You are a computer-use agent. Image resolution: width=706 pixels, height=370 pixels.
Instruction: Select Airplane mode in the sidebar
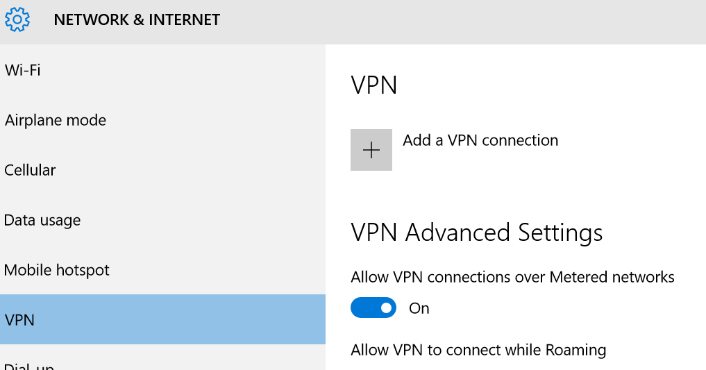click(x=162, y=120)
